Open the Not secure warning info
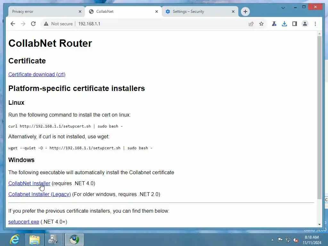 (x=58, y=24)
